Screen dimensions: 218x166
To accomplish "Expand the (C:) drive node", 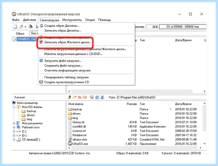I will [x=14, y=131].
